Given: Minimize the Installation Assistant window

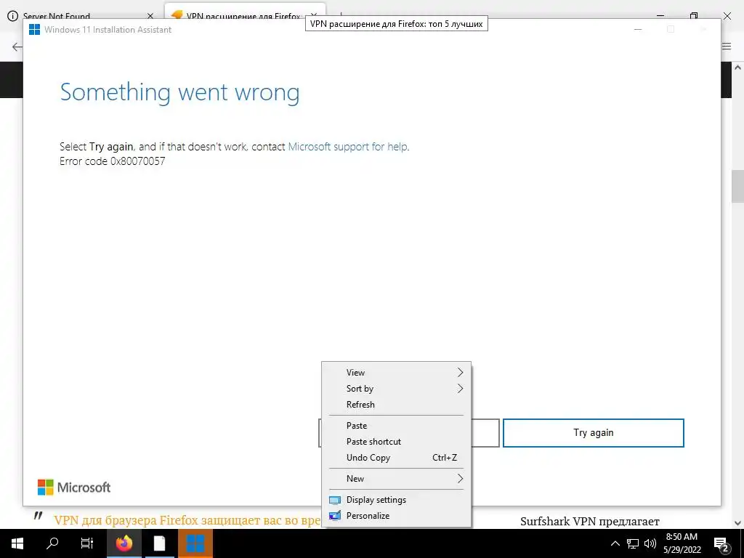Looking at the screenshot, I should pyautogui.click(x=638, y=29).
